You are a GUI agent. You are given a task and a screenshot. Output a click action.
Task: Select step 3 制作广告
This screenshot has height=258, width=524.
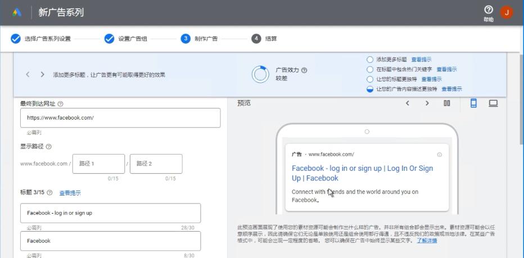click(200, 39)
